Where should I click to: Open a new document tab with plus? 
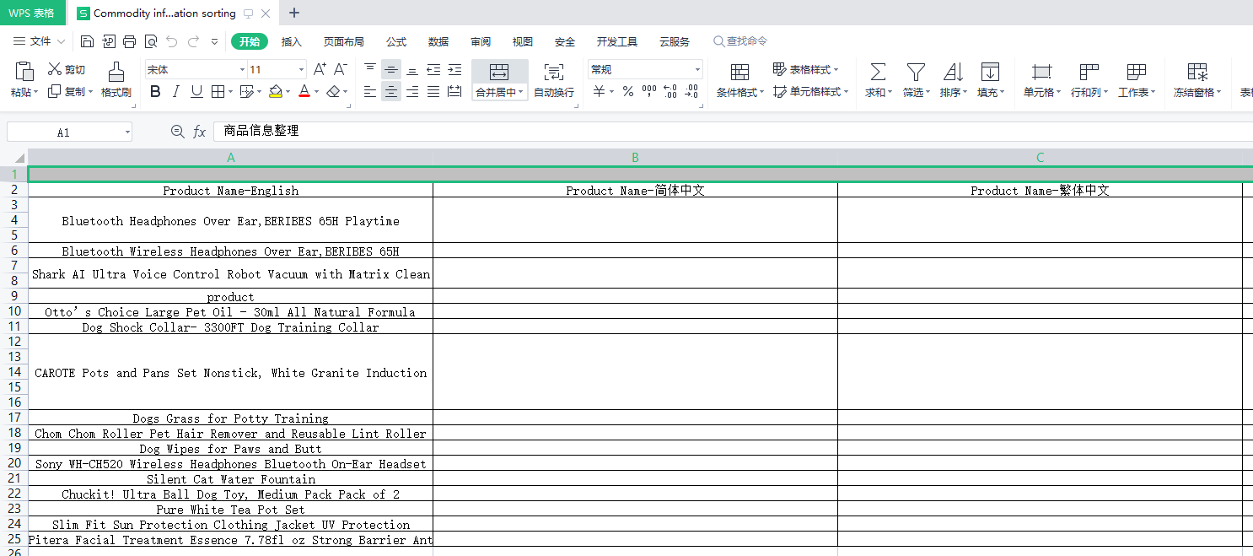coord(294,13)
